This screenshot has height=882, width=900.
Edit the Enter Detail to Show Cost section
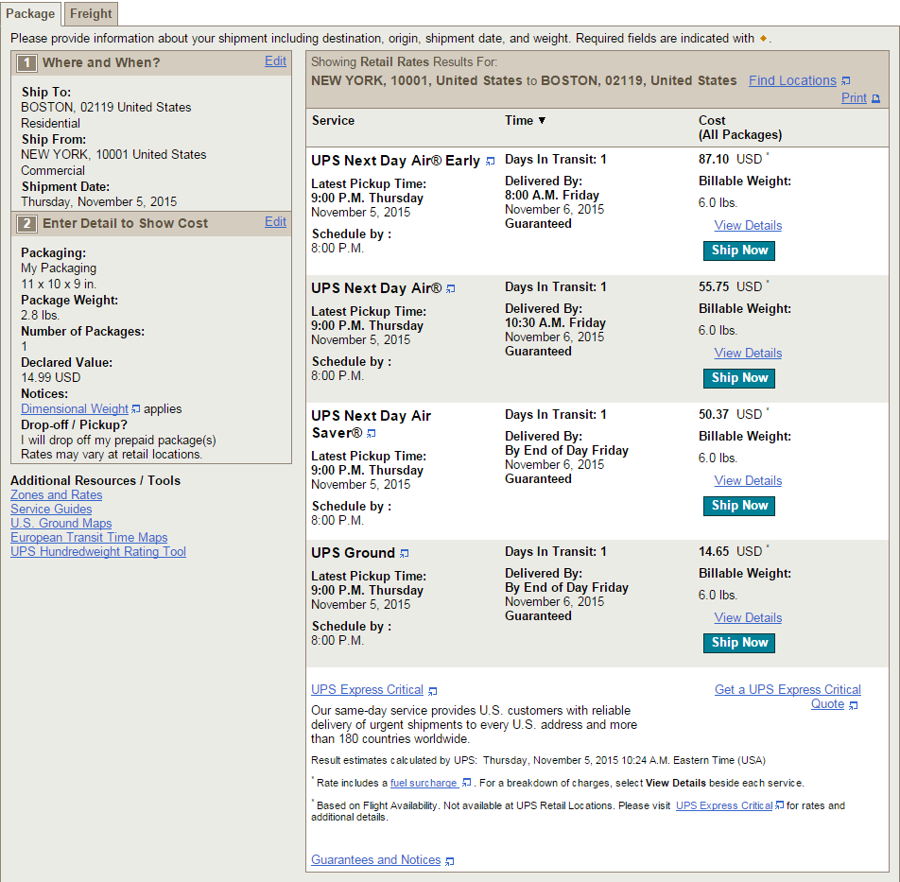[x=275, y=222]
